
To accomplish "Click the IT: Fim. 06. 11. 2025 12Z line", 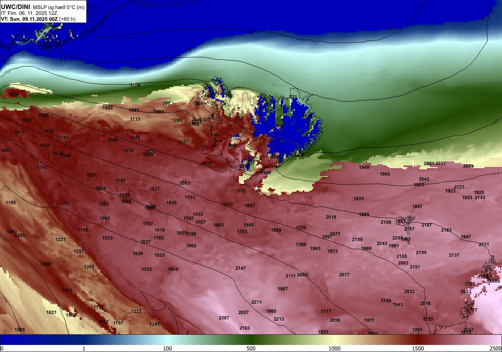I will tap(29, 13).
